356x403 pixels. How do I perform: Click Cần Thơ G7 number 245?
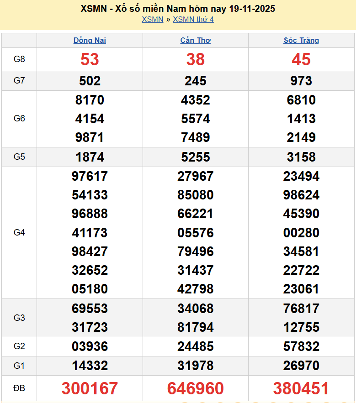coord(195,81)
